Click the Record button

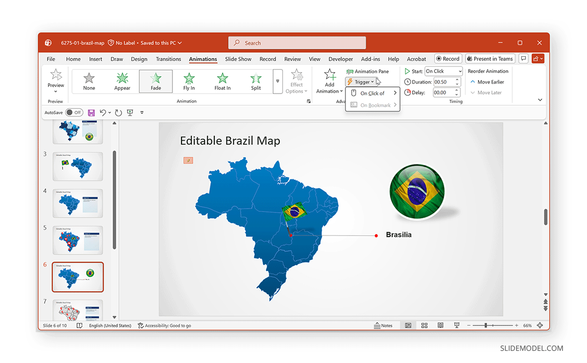coord(448,59)
